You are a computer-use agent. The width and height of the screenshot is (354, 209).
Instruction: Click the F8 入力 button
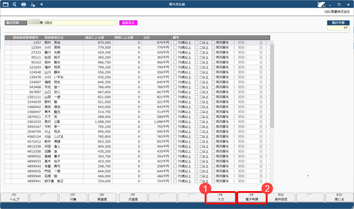click(x=221, y=197)
